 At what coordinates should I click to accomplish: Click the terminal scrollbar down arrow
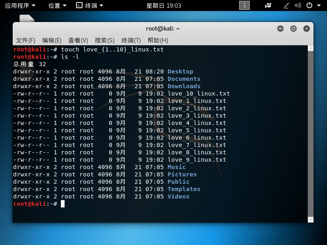(x=311, y=220)
